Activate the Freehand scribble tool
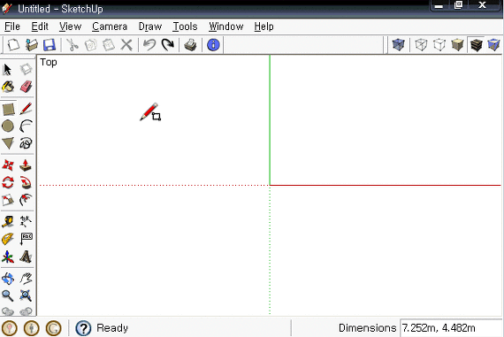504x337 pixels. (26, 143)
